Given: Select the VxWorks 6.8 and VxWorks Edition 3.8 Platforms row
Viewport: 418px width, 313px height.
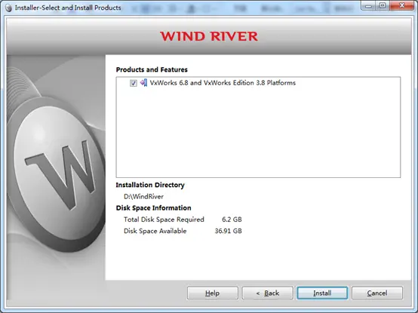Looking at the screenshot, I should pos(223,83).
